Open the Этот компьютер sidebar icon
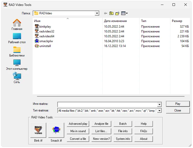This screenshot has width=193, height=148. pyautogui.click(x=17, y=63)
